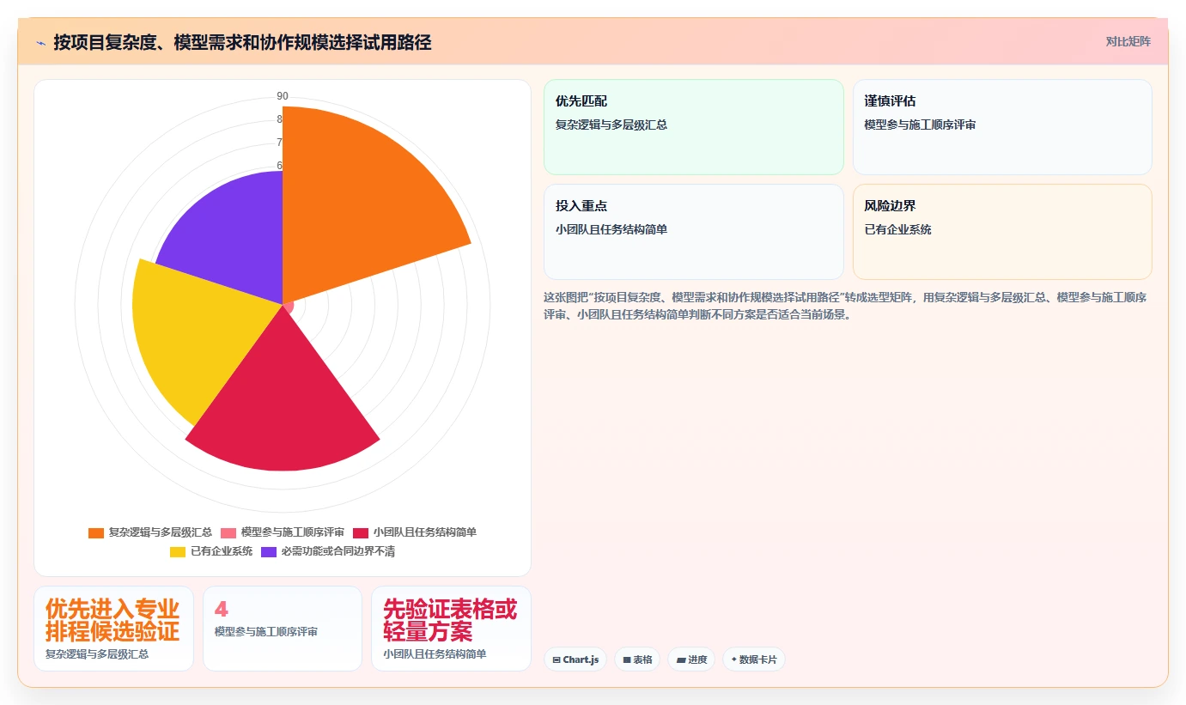Click the Chart.js tag

(x=575, y=659)
